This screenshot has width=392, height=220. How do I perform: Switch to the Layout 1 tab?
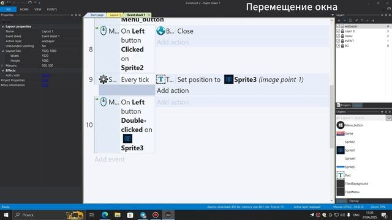click(x=115, y=15)
